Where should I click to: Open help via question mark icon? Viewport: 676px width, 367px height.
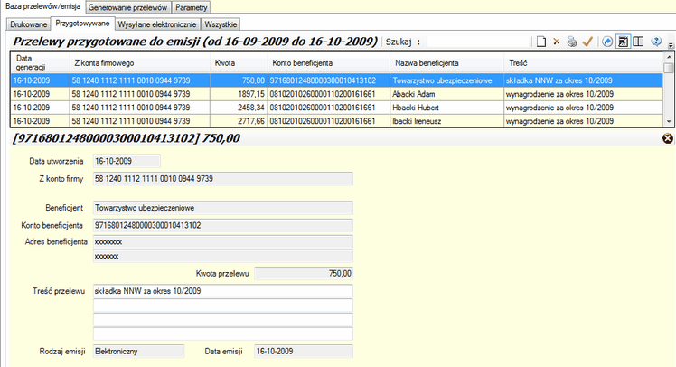657,42
